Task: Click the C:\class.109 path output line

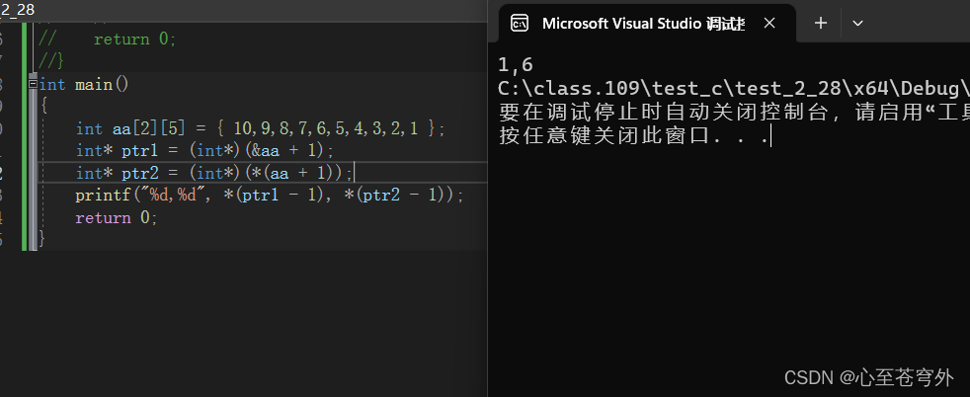Action: pos(731,88)
